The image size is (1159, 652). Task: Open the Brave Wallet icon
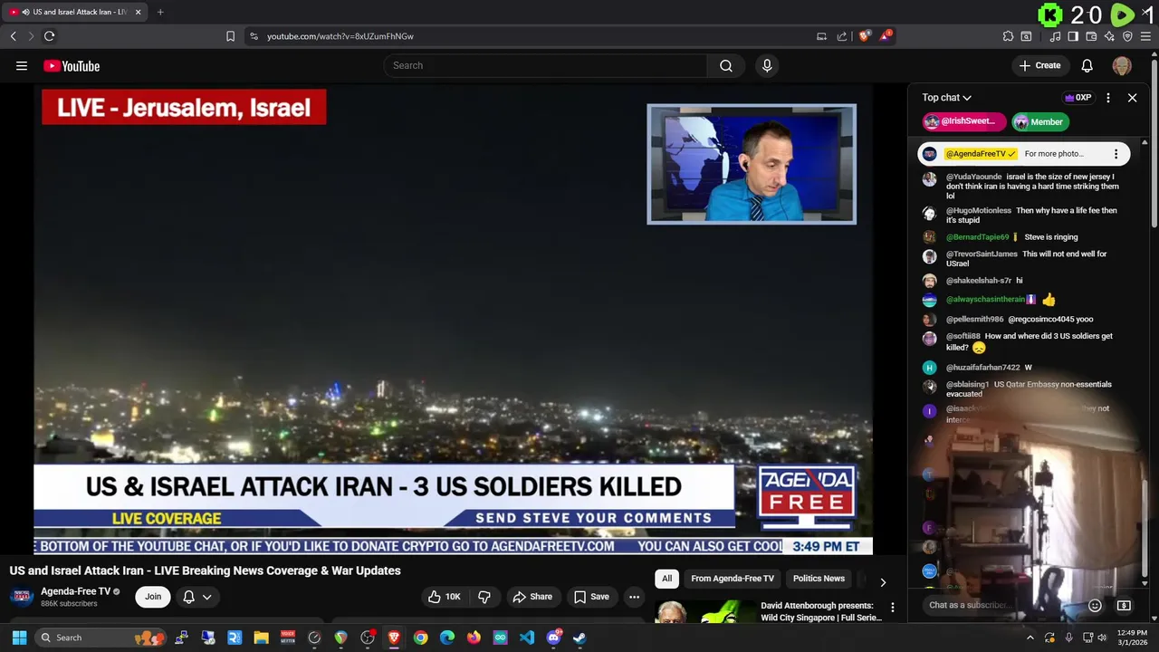point(1091,36)
